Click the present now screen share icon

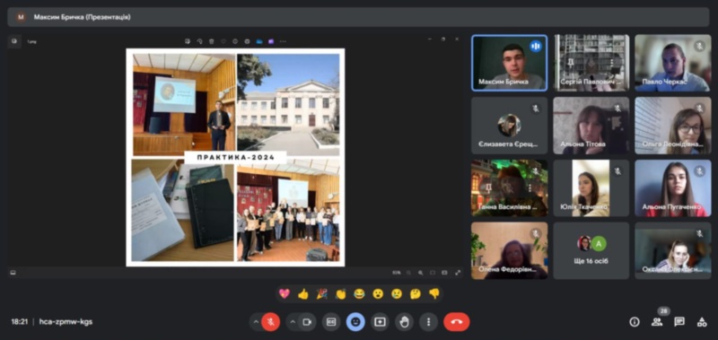[380, 322]
